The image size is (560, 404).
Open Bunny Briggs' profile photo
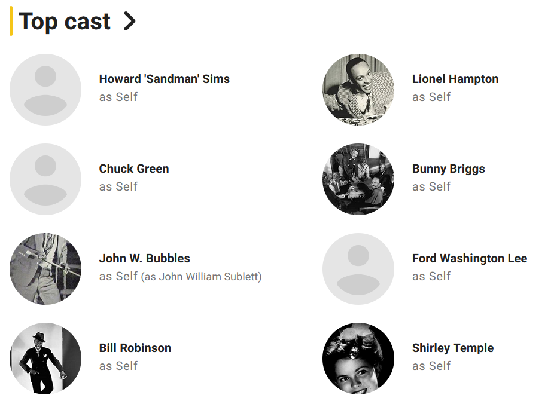(358, 179)
